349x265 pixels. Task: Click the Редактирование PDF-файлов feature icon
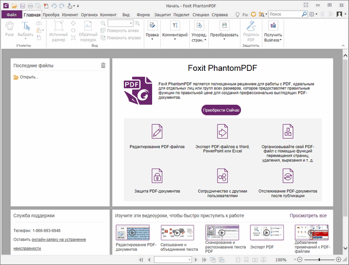pos(157,131)
